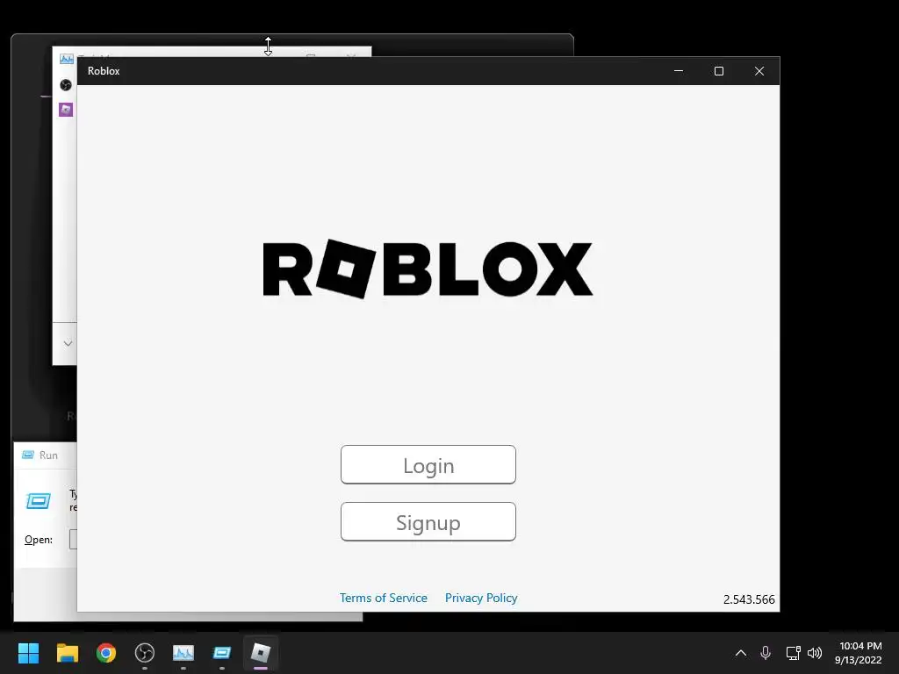Open the Terms of Service link
The height and width of the screenshot is (674, 899).
[384, 598]
